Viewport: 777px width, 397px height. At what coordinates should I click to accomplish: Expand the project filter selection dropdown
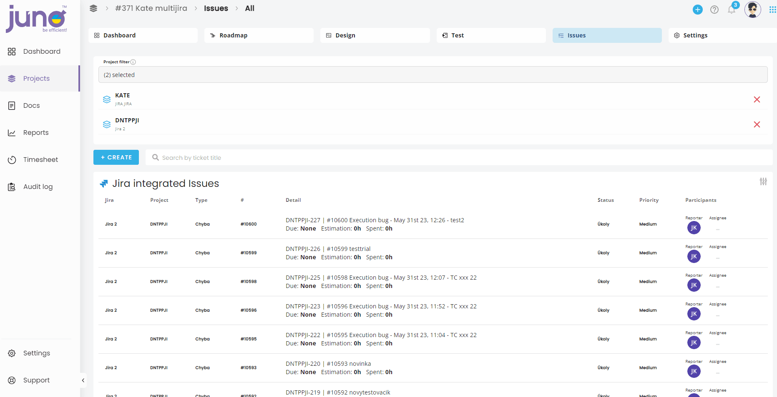pyautogui.click(x=433, y=75)
